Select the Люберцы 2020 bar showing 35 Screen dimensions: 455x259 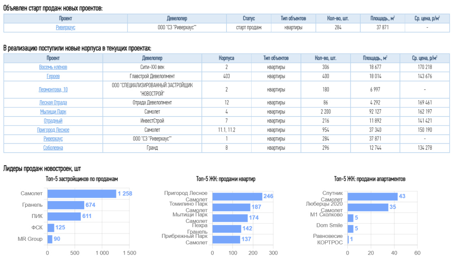coord(367,207)
